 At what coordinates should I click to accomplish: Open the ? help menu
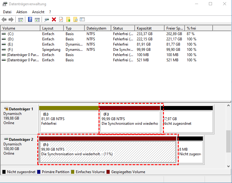[50, 12]
